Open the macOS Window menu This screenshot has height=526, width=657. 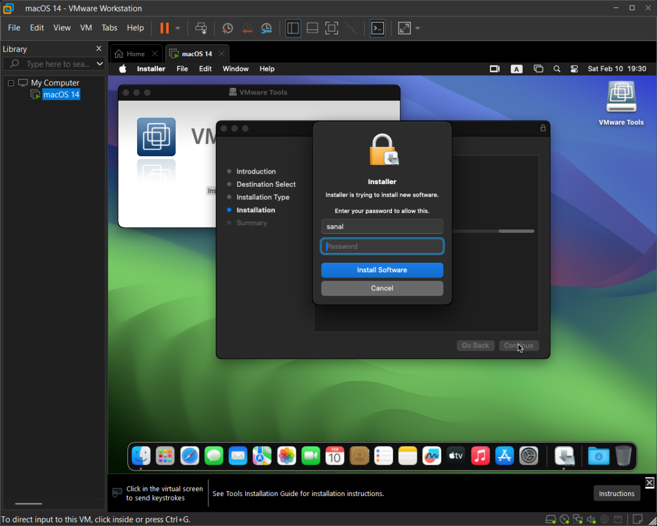pyautogui.click(x=236, y=69)
